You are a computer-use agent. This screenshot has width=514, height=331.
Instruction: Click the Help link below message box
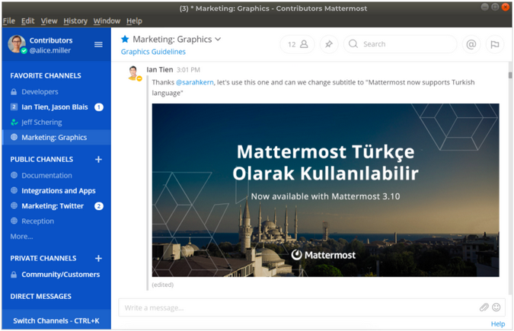click(497, 324)
